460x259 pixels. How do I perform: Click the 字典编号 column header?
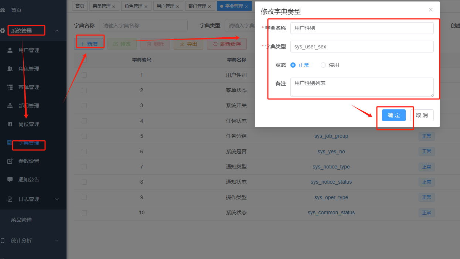point(142,60)
